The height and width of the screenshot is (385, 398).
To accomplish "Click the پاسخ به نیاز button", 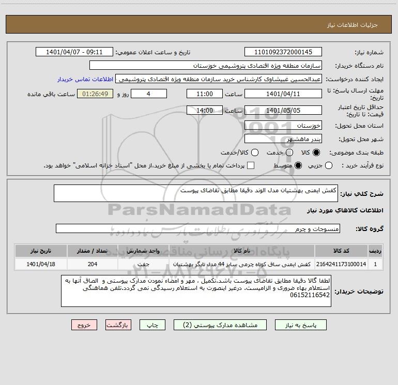I will [x=300, y=325].
